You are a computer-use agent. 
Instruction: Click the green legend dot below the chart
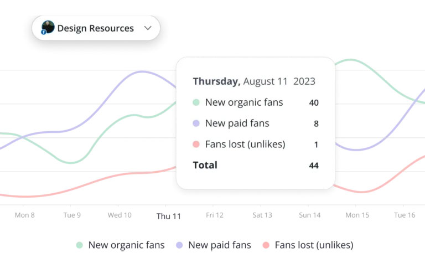click(80, 245)
